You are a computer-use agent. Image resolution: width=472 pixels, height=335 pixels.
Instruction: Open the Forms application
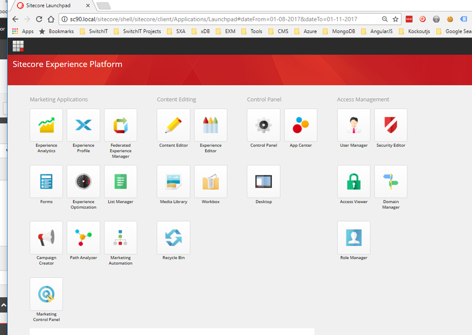pos(47,181)
